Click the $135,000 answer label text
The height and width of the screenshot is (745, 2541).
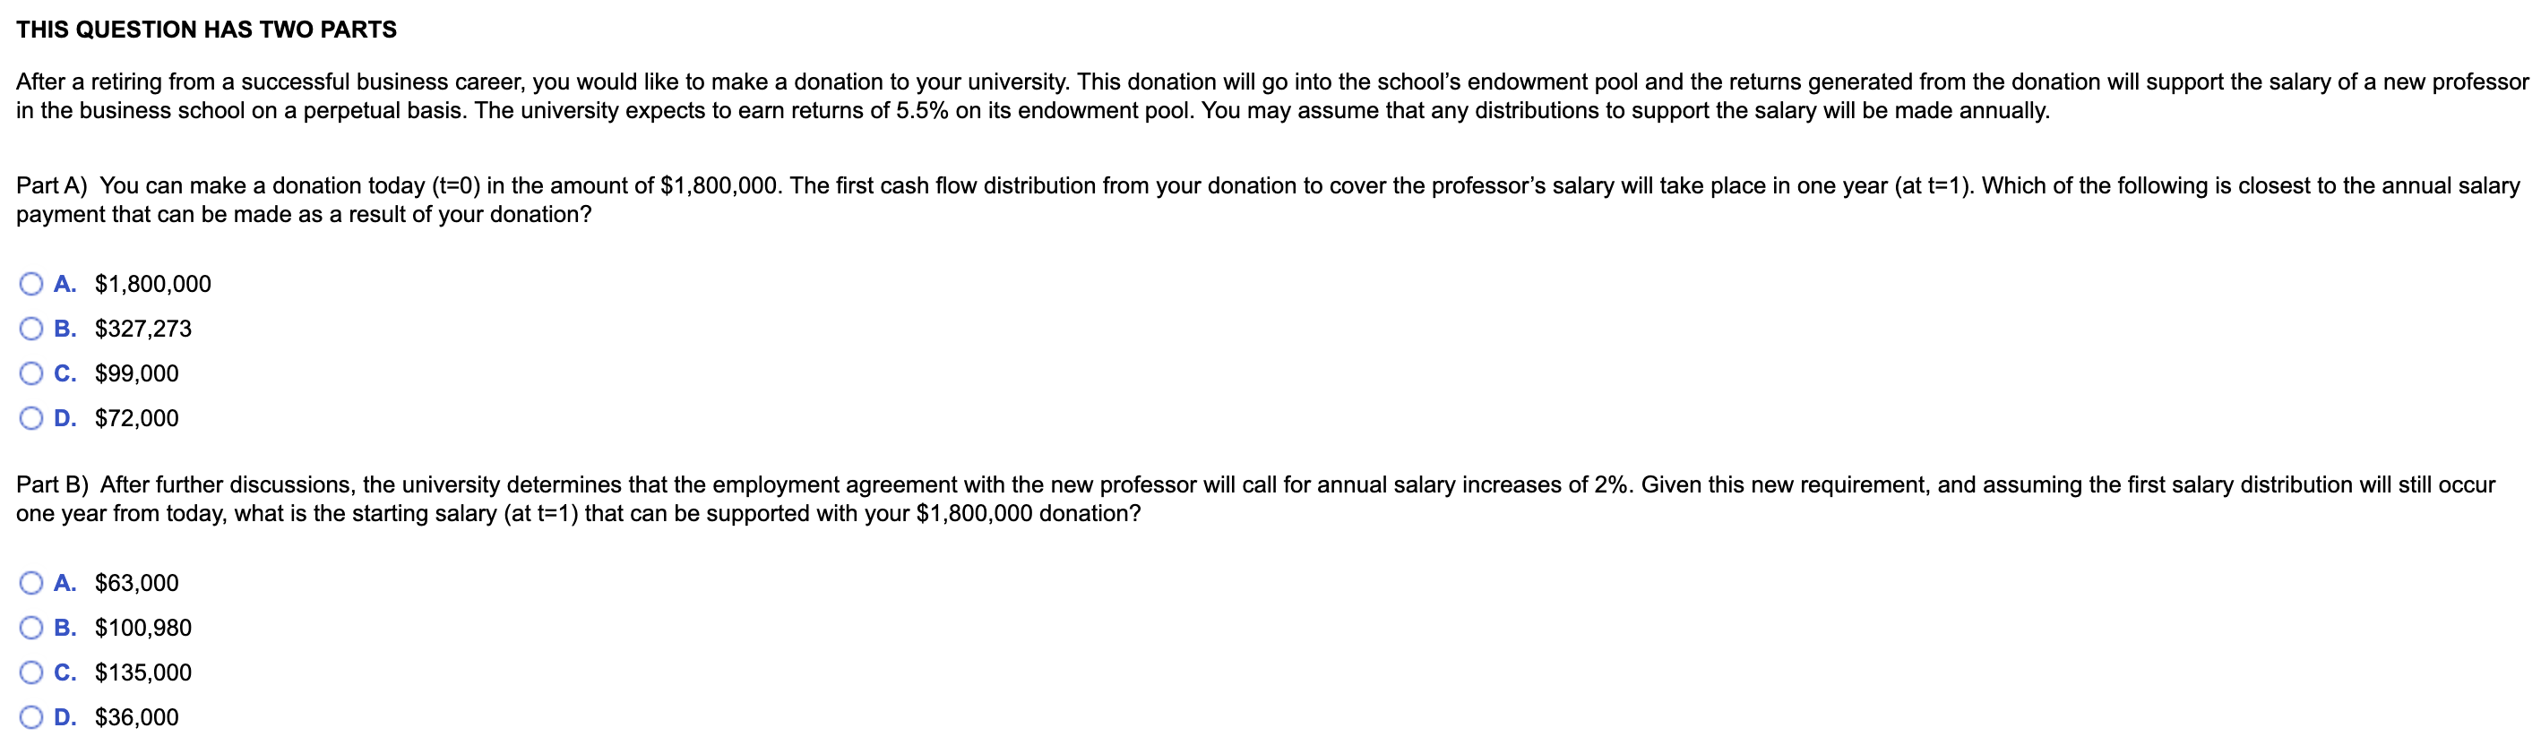[x=143, y=672]
